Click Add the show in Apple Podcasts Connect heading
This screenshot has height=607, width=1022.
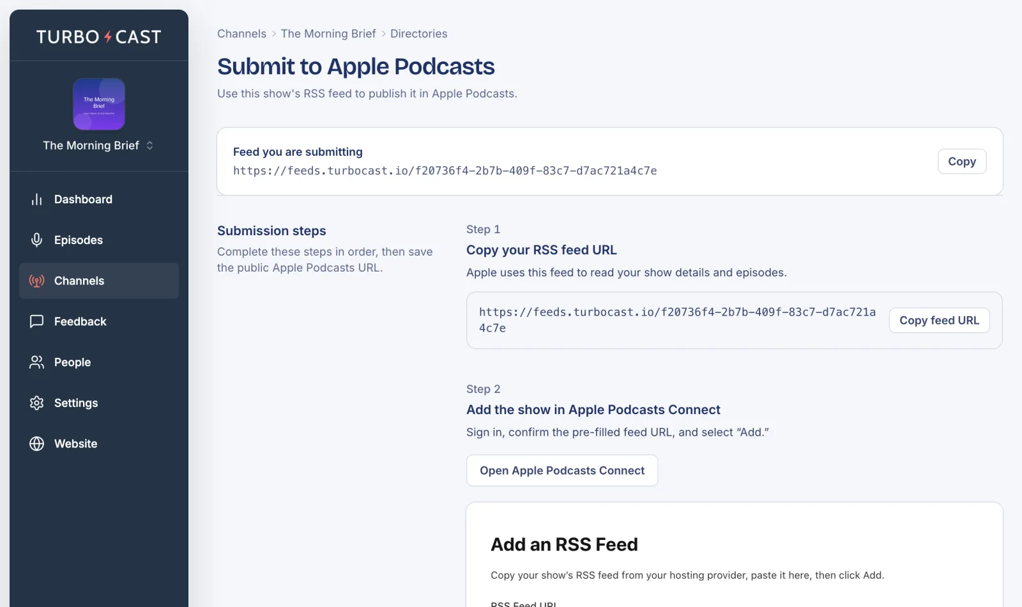point(593,410)
